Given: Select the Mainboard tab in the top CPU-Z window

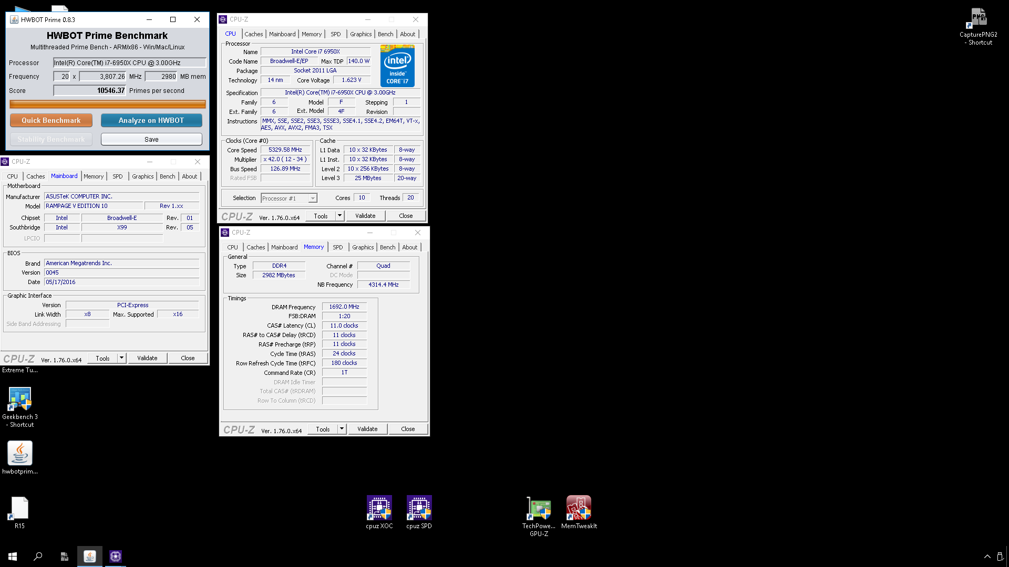Looking at the screenshot, I should pos(282,34).
